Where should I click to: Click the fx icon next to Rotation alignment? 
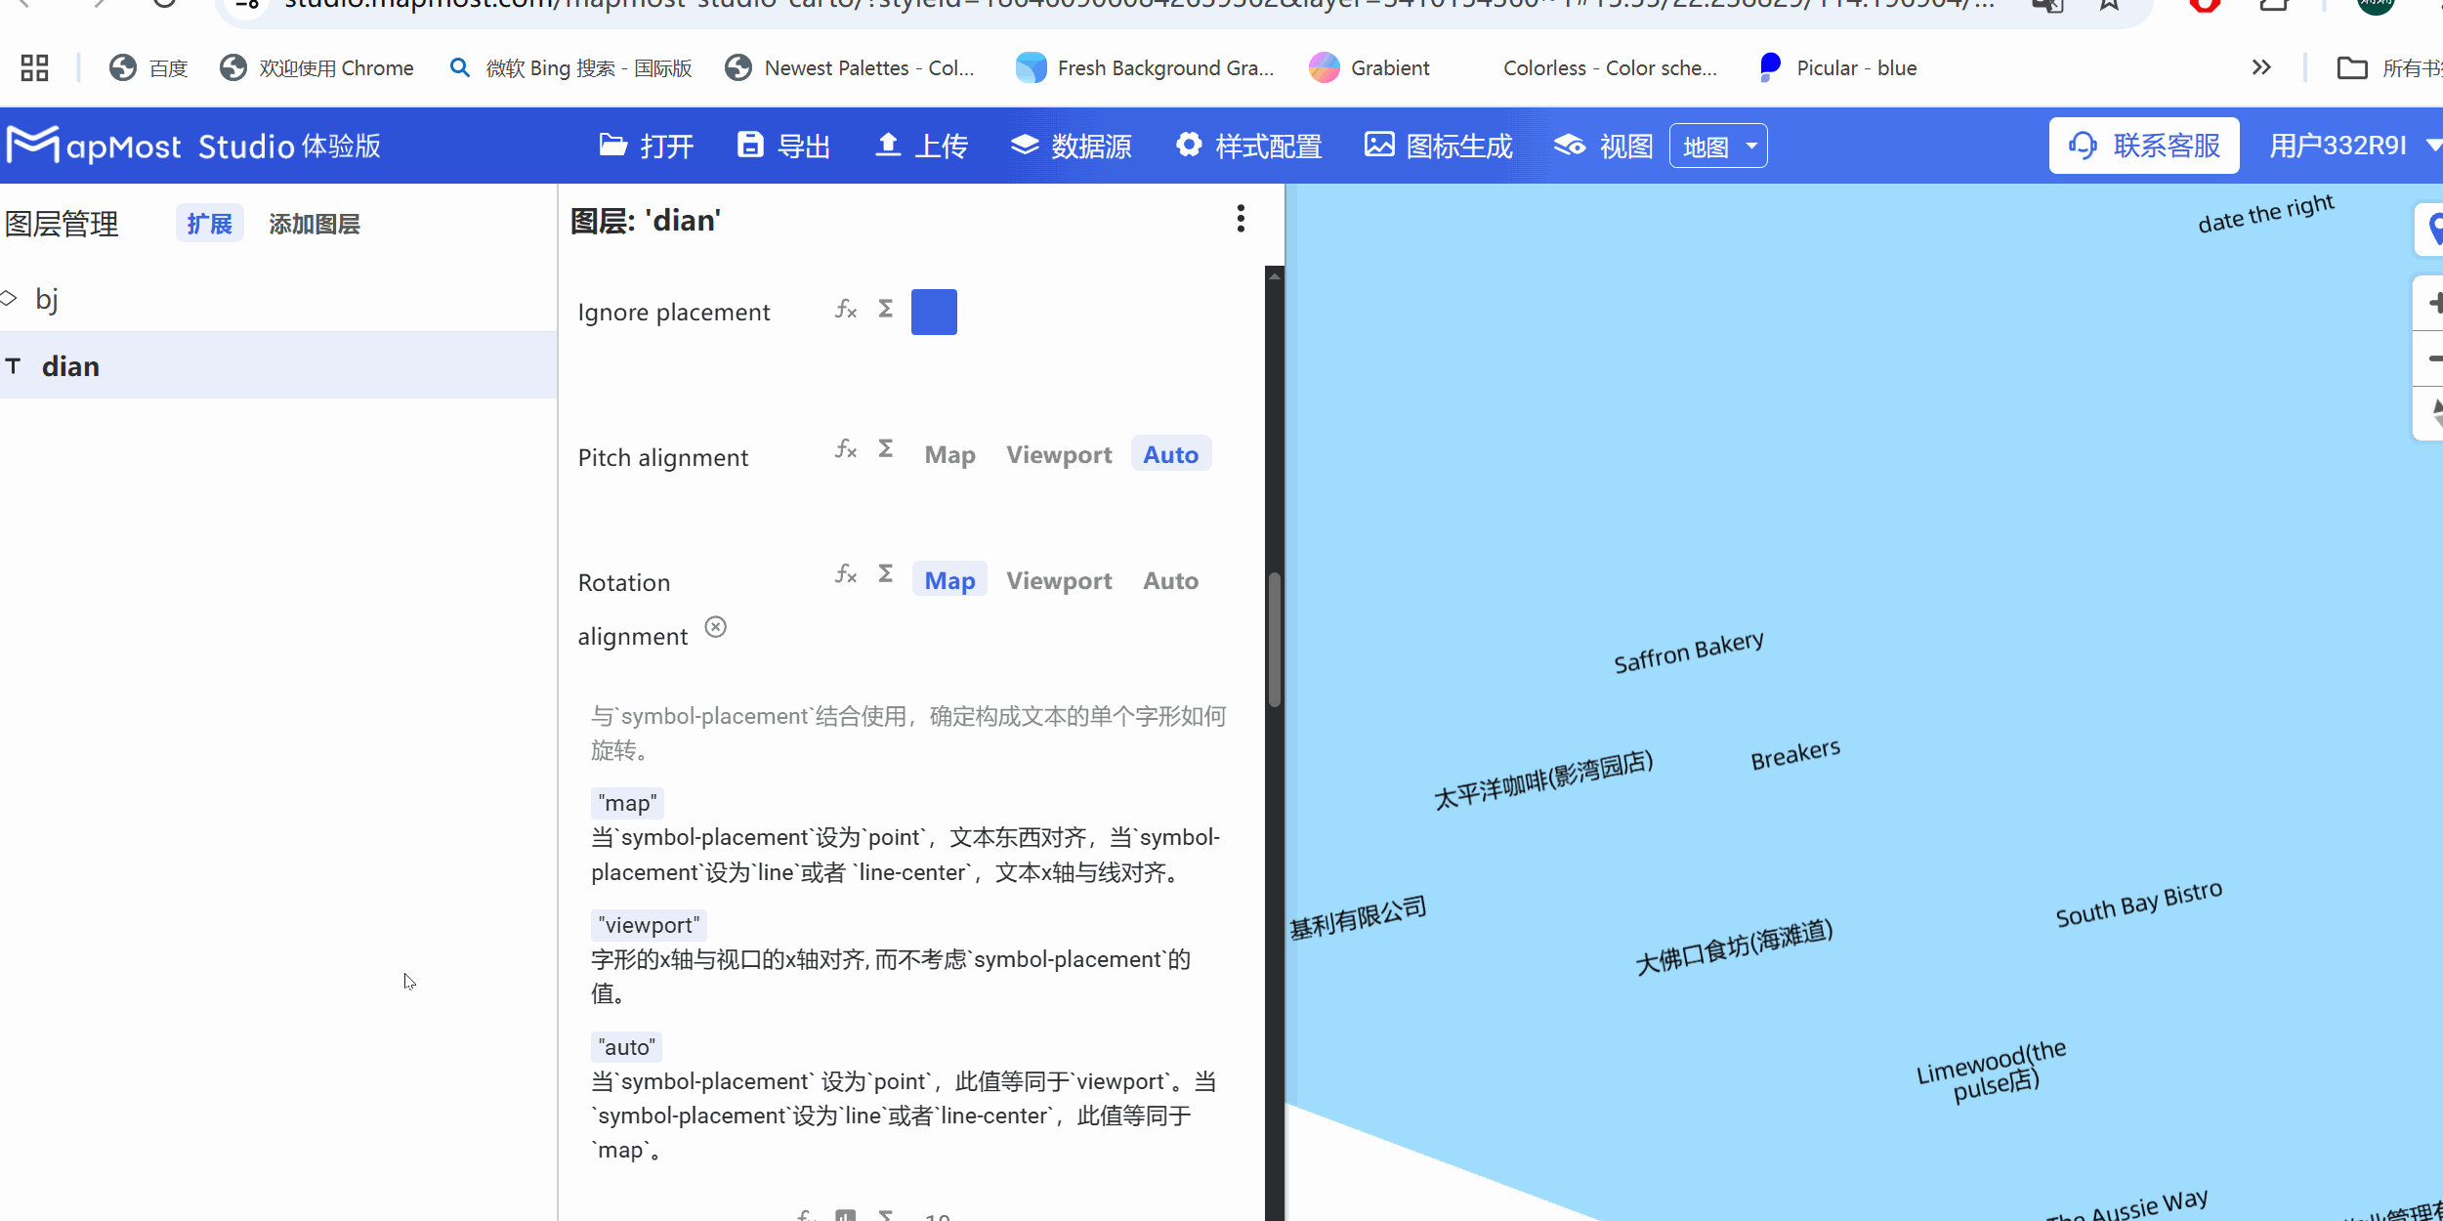[846, 574]
